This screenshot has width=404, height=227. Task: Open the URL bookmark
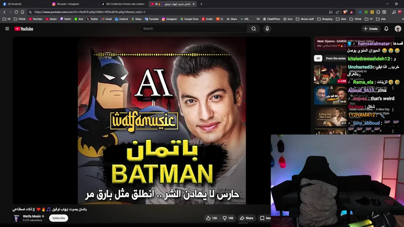(244, 19)
